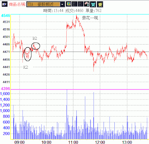Click the cyan 買 buy button
The height and width of the screenshot is (144, 149).
[x=93, y=4]
